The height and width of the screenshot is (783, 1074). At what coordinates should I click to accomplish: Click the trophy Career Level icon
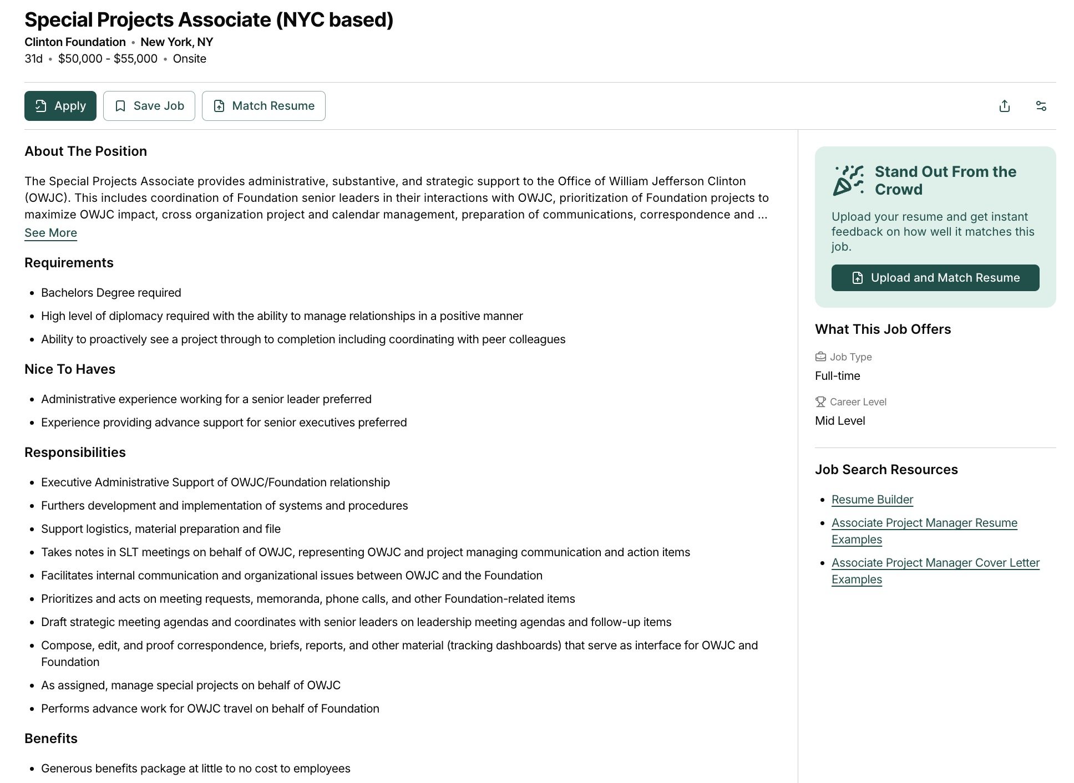tap(820, 401)
